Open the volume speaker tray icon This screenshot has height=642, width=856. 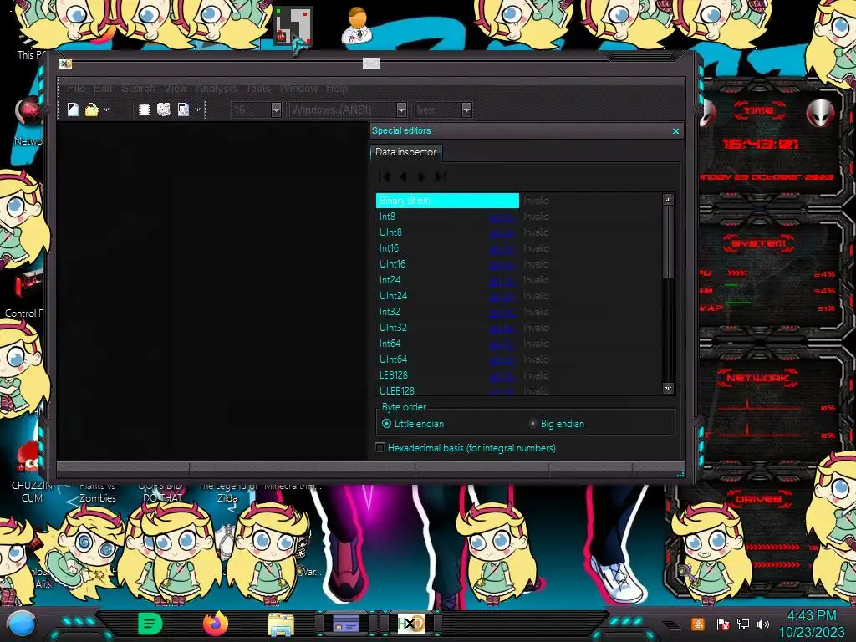coord(763,624)
